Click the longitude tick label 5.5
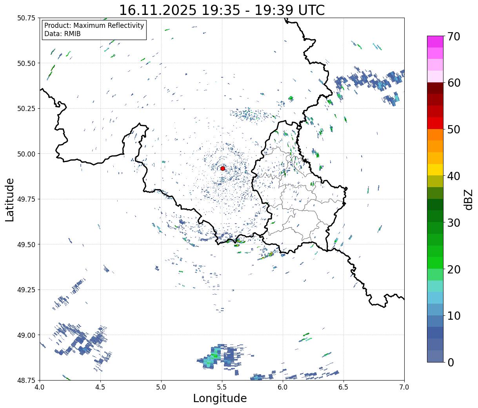This screenshot has width=478, height=408. pos(222,387)
